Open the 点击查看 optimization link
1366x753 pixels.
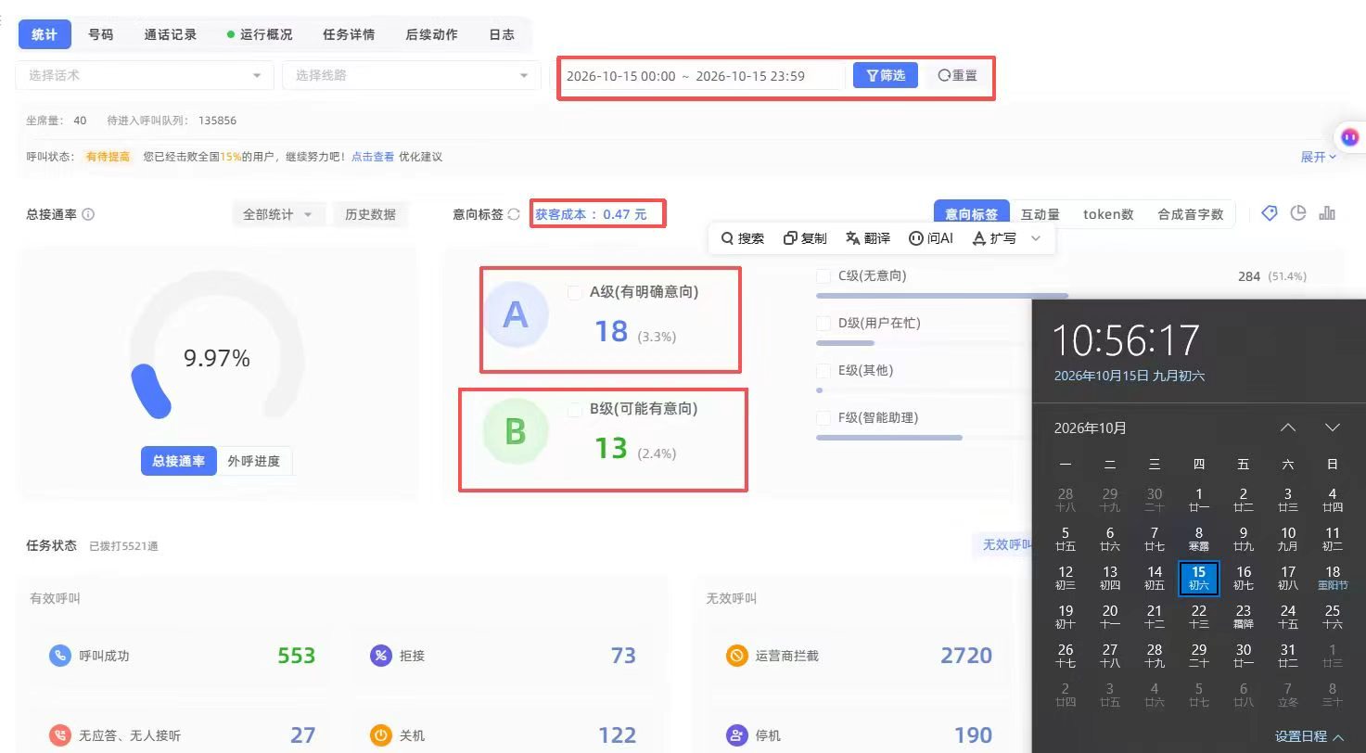373,157
